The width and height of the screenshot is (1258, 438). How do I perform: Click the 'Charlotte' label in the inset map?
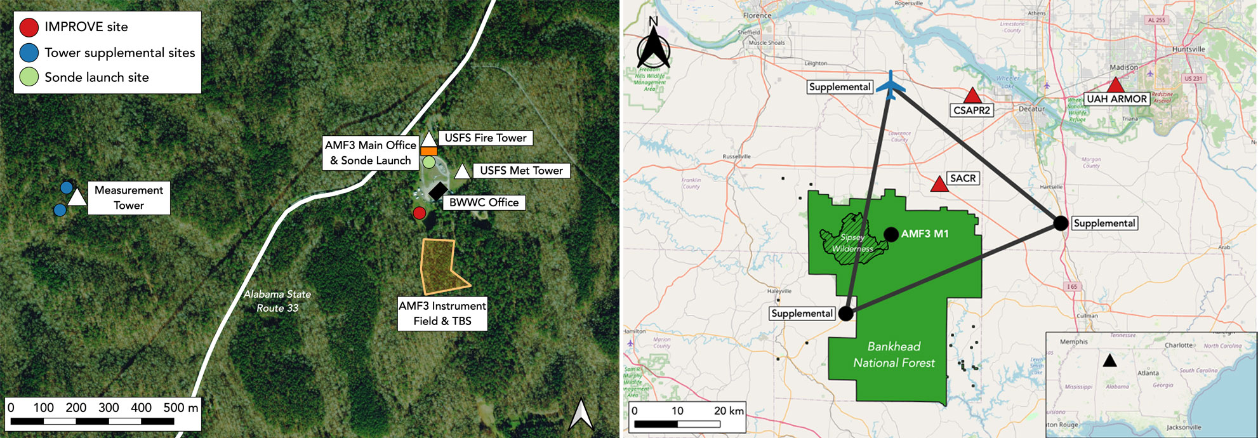(1179, 345)
